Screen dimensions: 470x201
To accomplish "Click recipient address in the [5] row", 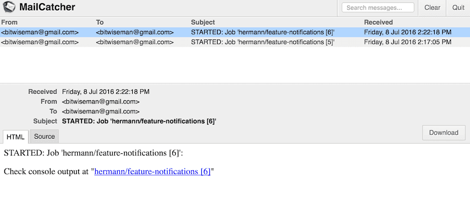I will click(x=135, y=42).
